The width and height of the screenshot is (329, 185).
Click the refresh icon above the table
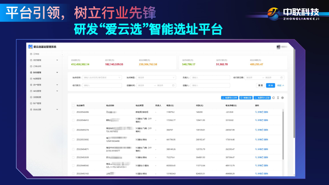point(273,98)
